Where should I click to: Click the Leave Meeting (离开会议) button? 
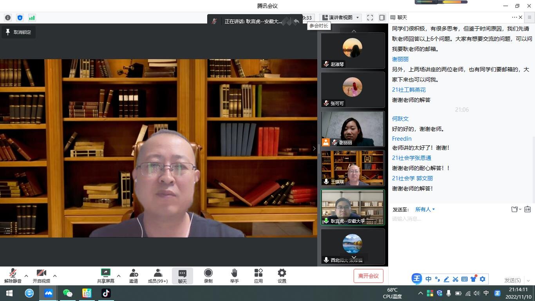coord(368,276)
